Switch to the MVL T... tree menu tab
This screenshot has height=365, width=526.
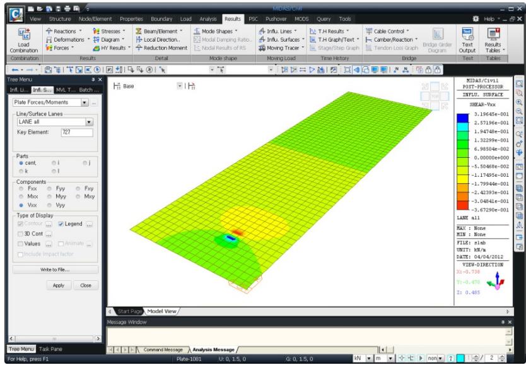click(x=65, y=90)
